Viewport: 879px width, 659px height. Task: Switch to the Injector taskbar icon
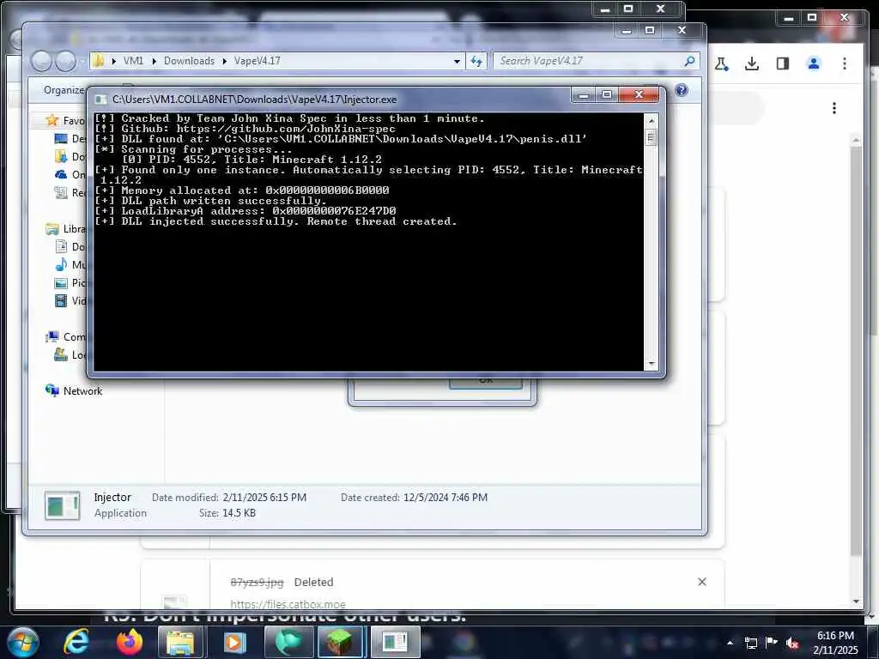pyautogui.click(x=395, y=642)
